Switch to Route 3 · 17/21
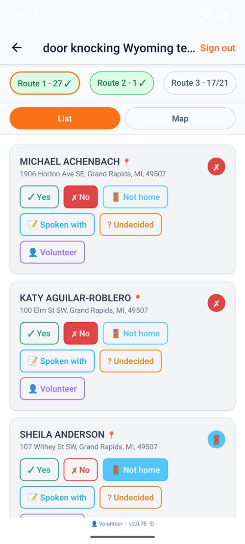 [x=200, y=83]
